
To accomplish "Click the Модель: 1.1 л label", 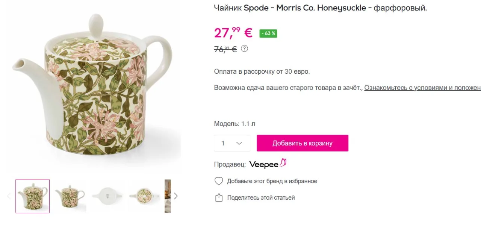I will (234, 124).
